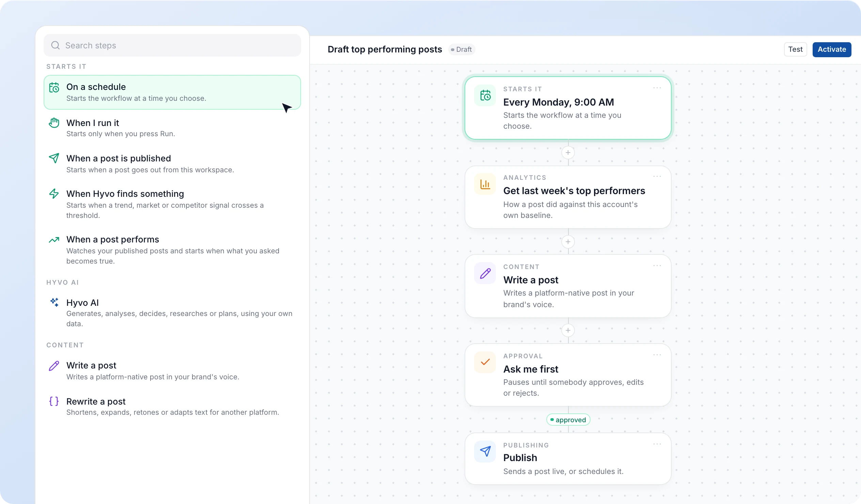Click the approved branch label

coord(568,420)
